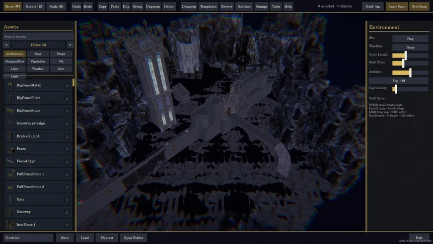Screen dimensions: 433x244
Task: Click the Redo button
Action: pos(88,7)
